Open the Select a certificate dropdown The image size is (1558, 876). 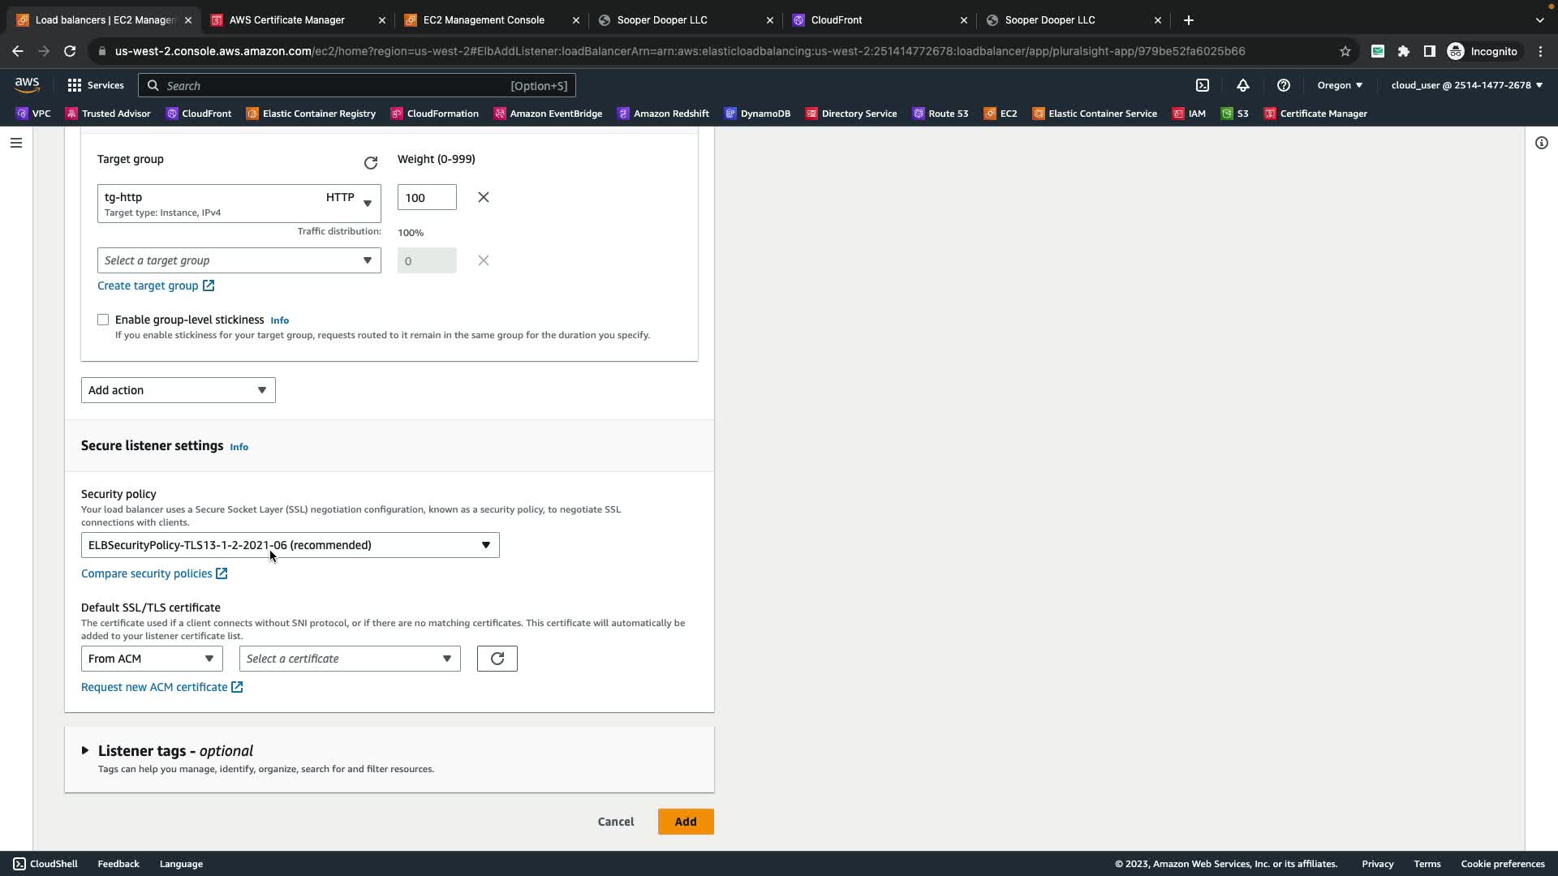tap(349, 659)
